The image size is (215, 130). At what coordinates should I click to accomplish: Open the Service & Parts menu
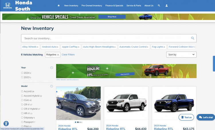coord(134,6)
